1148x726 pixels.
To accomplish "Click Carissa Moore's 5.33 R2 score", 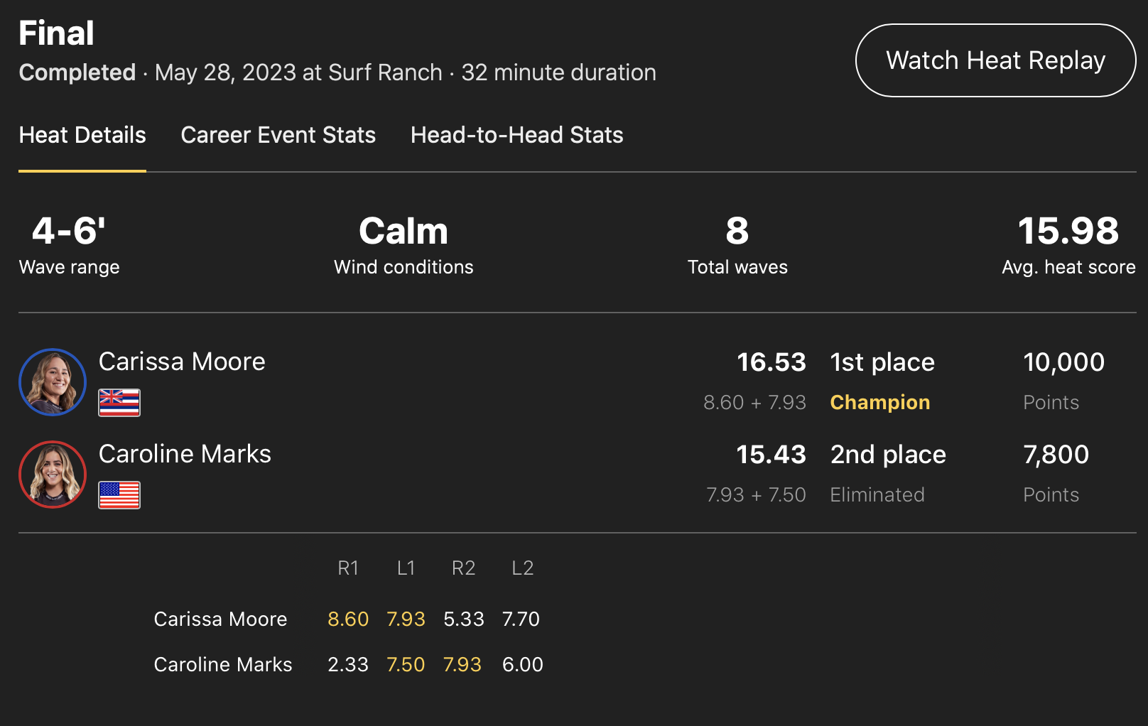I will [x=463, y=619].
